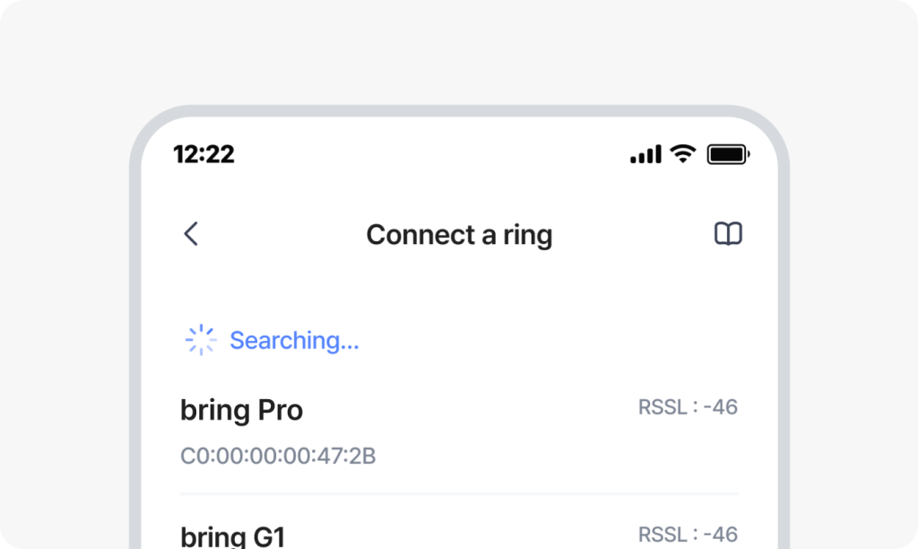The width and height of the screenshot is (918, 549).
Task: Click the battery indicator icon
Action: point(728,154)
